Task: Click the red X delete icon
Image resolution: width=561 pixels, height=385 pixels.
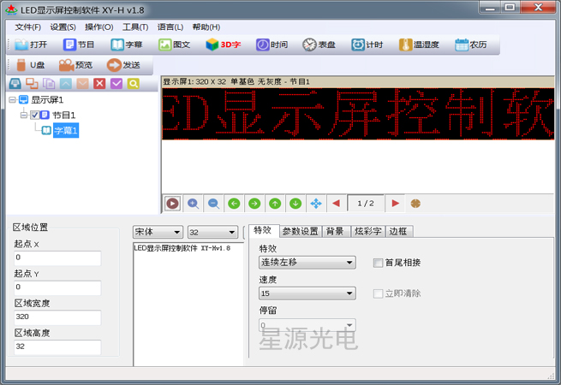Action: 99,84
